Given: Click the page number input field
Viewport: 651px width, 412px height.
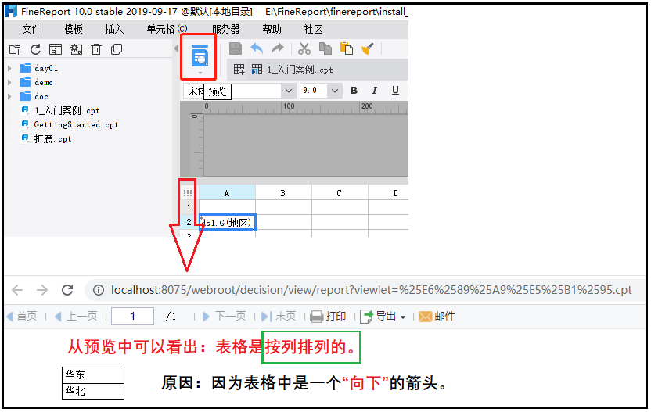Looking at the screenshot, I should point(133,317).
